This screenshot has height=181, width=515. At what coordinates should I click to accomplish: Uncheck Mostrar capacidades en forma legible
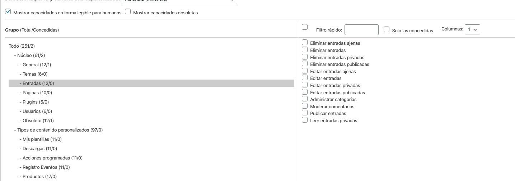(8, 12)
